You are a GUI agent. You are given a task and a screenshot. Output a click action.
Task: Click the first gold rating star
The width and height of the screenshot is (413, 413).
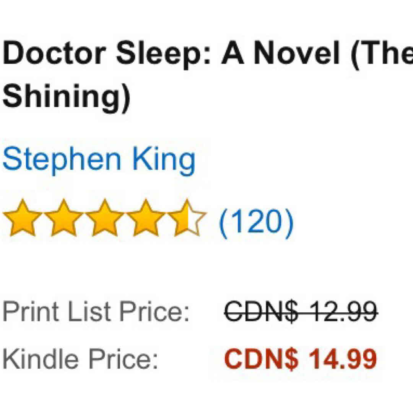(x=22, y=218)
